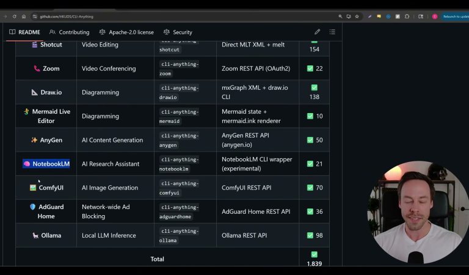This screenshot has height=275, width=469.
Task: Bookmark this page with the star icon
Action: pos(357,16)
